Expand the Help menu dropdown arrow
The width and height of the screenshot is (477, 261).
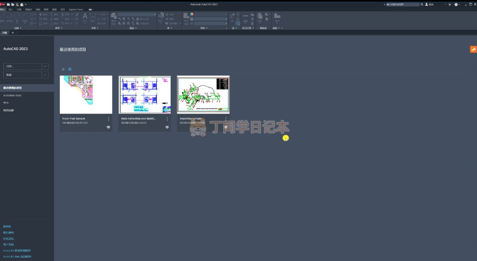pyautogui.click(x=460, y=4)
